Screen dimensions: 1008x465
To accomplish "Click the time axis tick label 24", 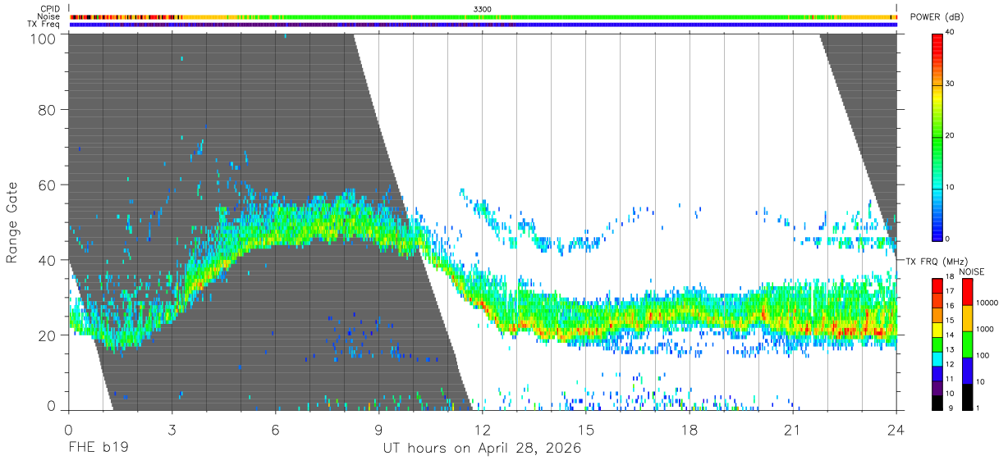I will pos(896,429).
